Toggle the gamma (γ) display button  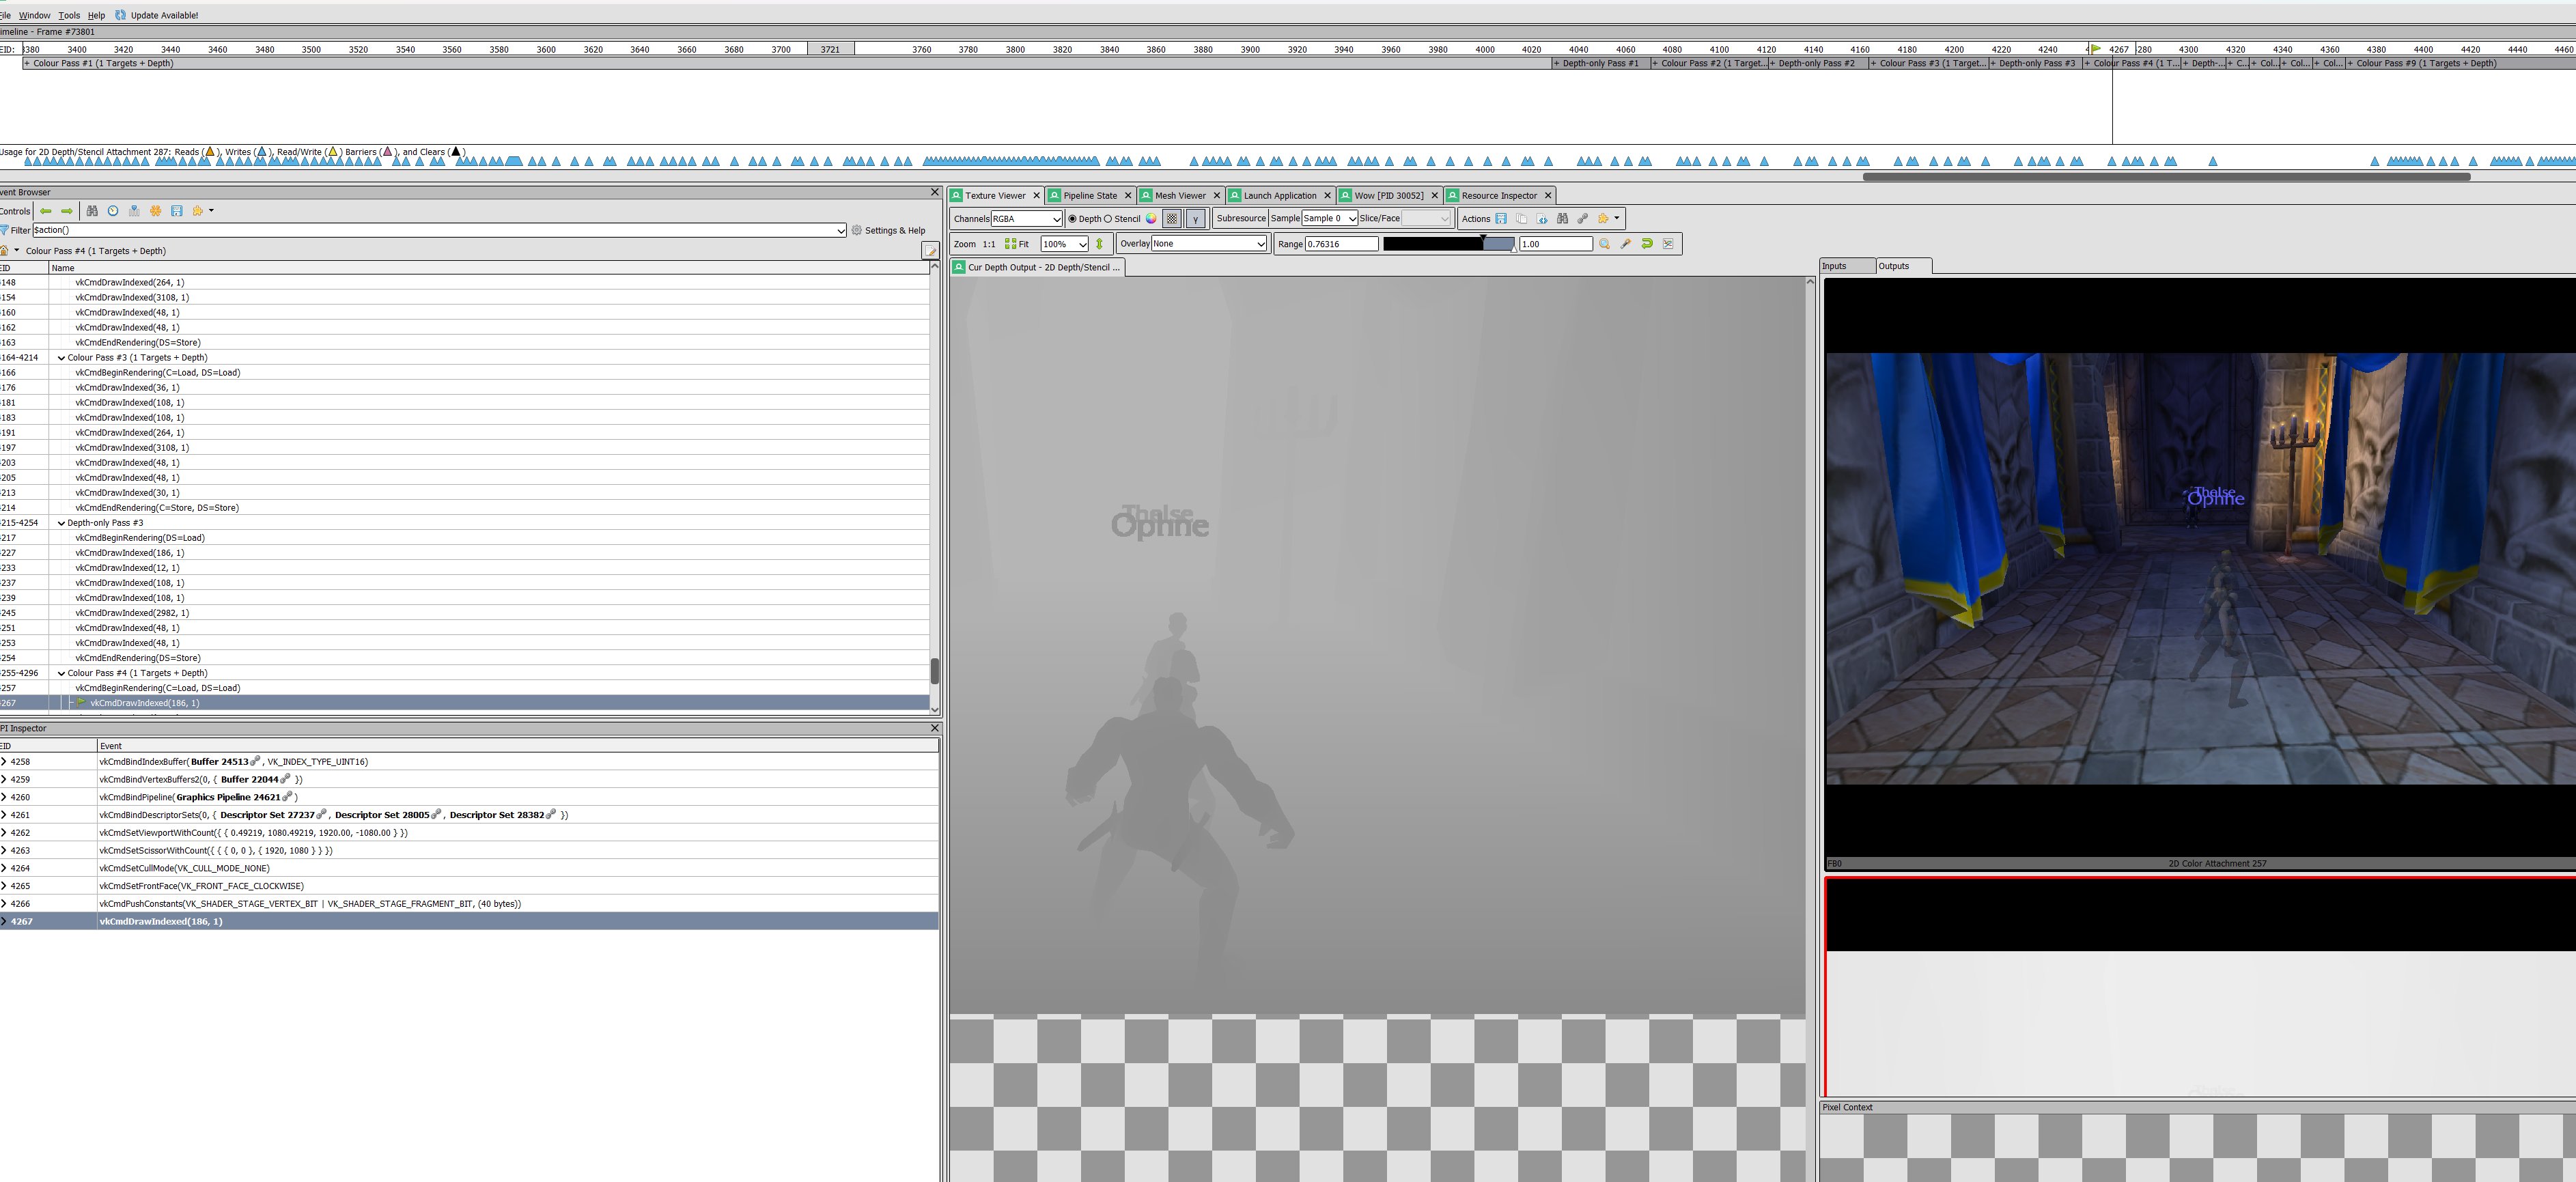click(x=1195, y=218)
